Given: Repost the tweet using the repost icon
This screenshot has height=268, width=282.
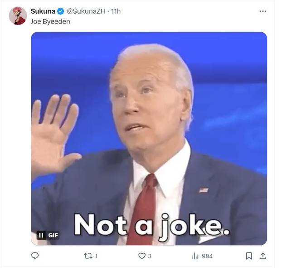Looking at the screenshot, I should pos(88,256).
